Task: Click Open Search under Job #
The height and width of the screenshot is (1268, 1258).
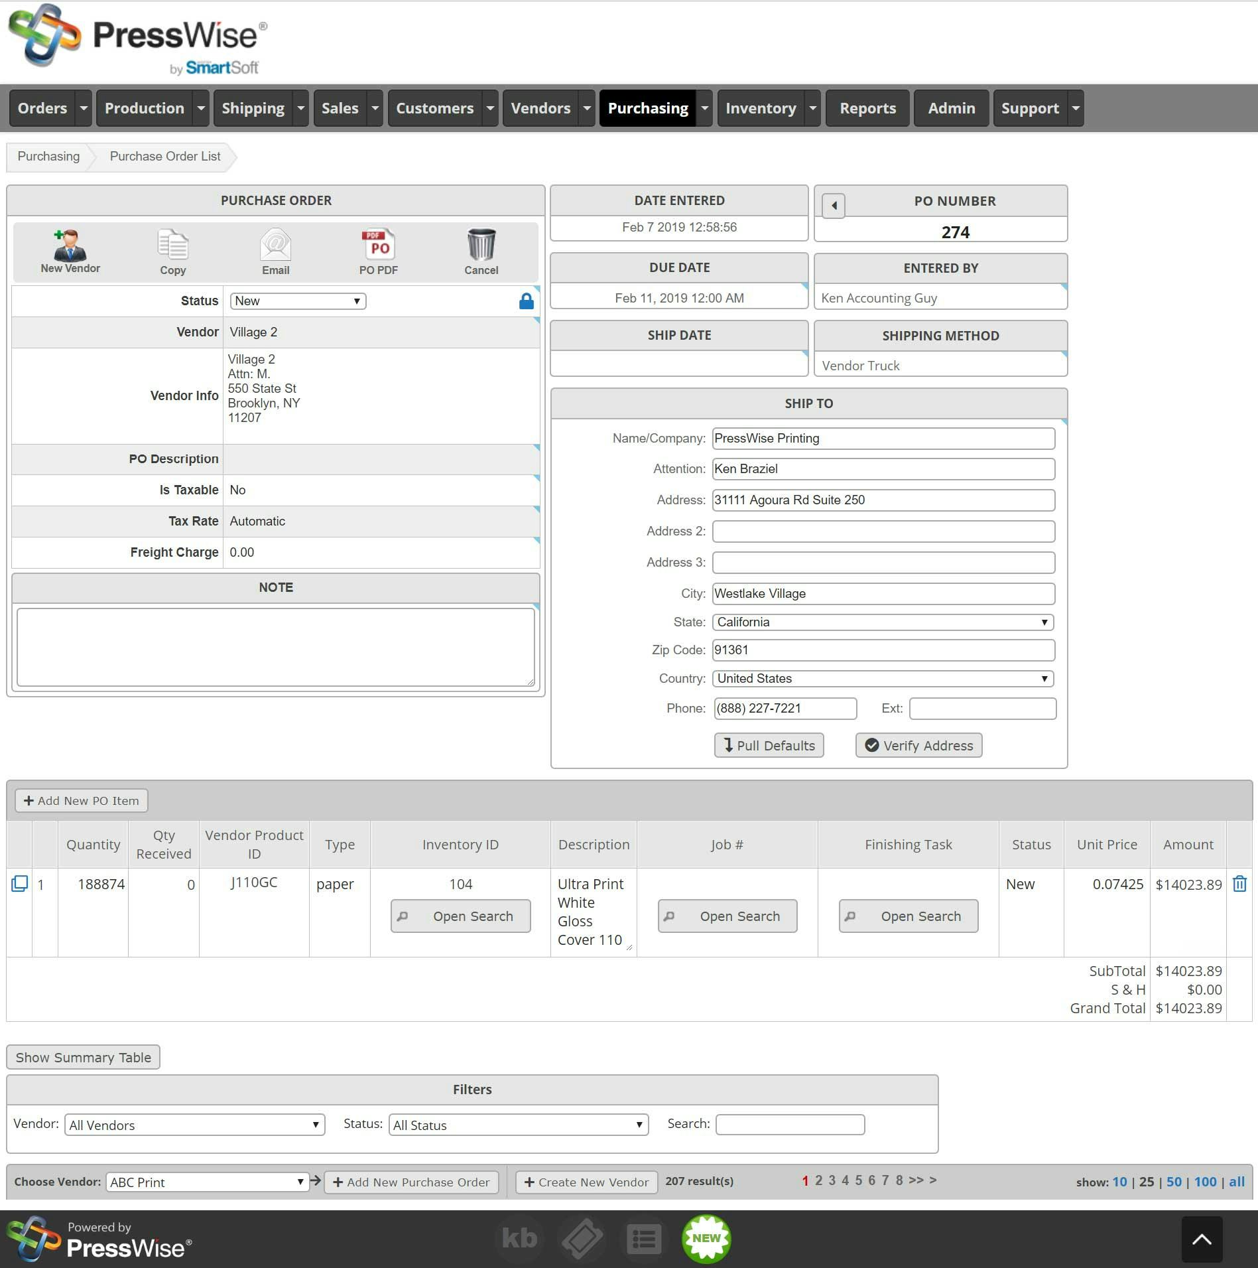Action: pyautogui.click(x=727, y=916)
